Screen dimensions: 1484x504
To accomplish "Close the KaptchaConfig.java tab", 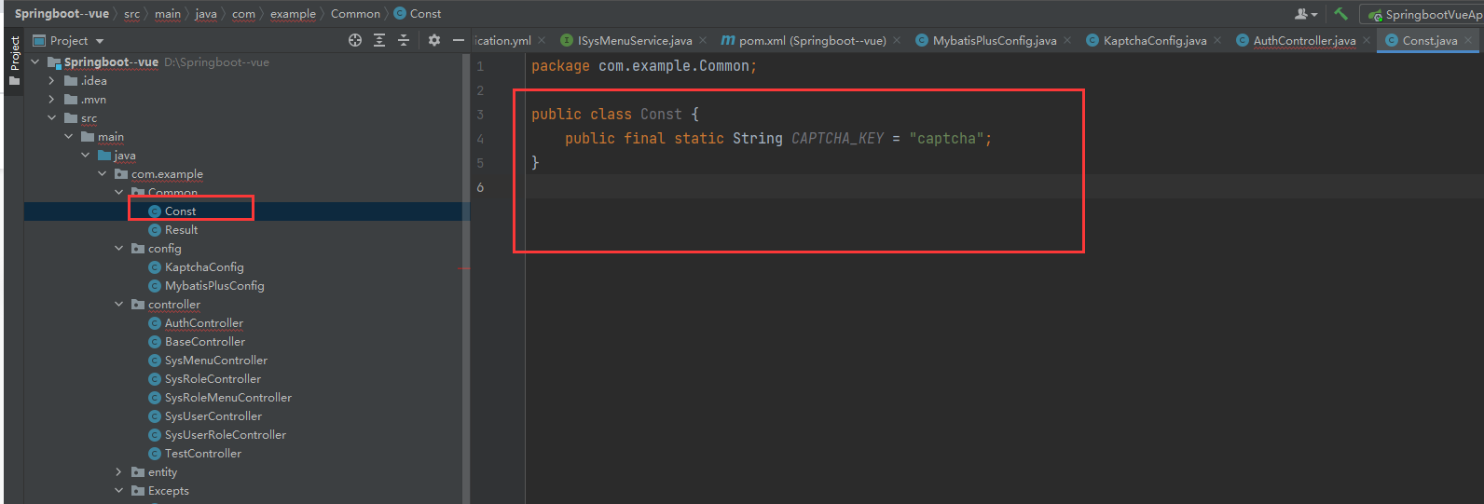I will [1217, 40].
